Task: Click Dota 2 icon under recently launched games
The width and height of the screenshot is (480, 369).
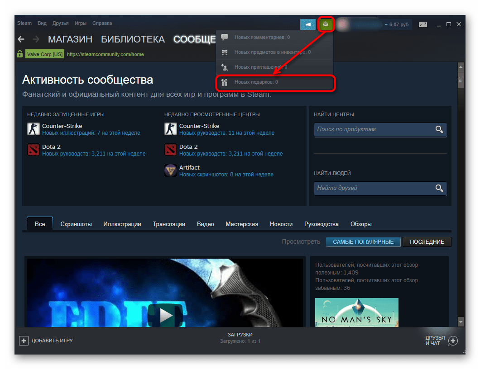Action: pyautogui.click(x=34, y=150)
